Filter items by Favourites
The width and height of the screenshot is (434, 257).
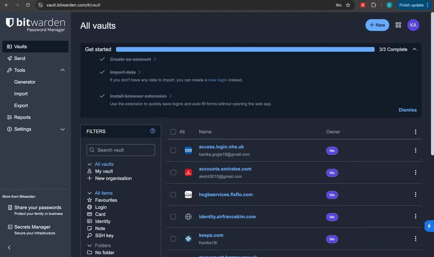(x=106, y=200)
